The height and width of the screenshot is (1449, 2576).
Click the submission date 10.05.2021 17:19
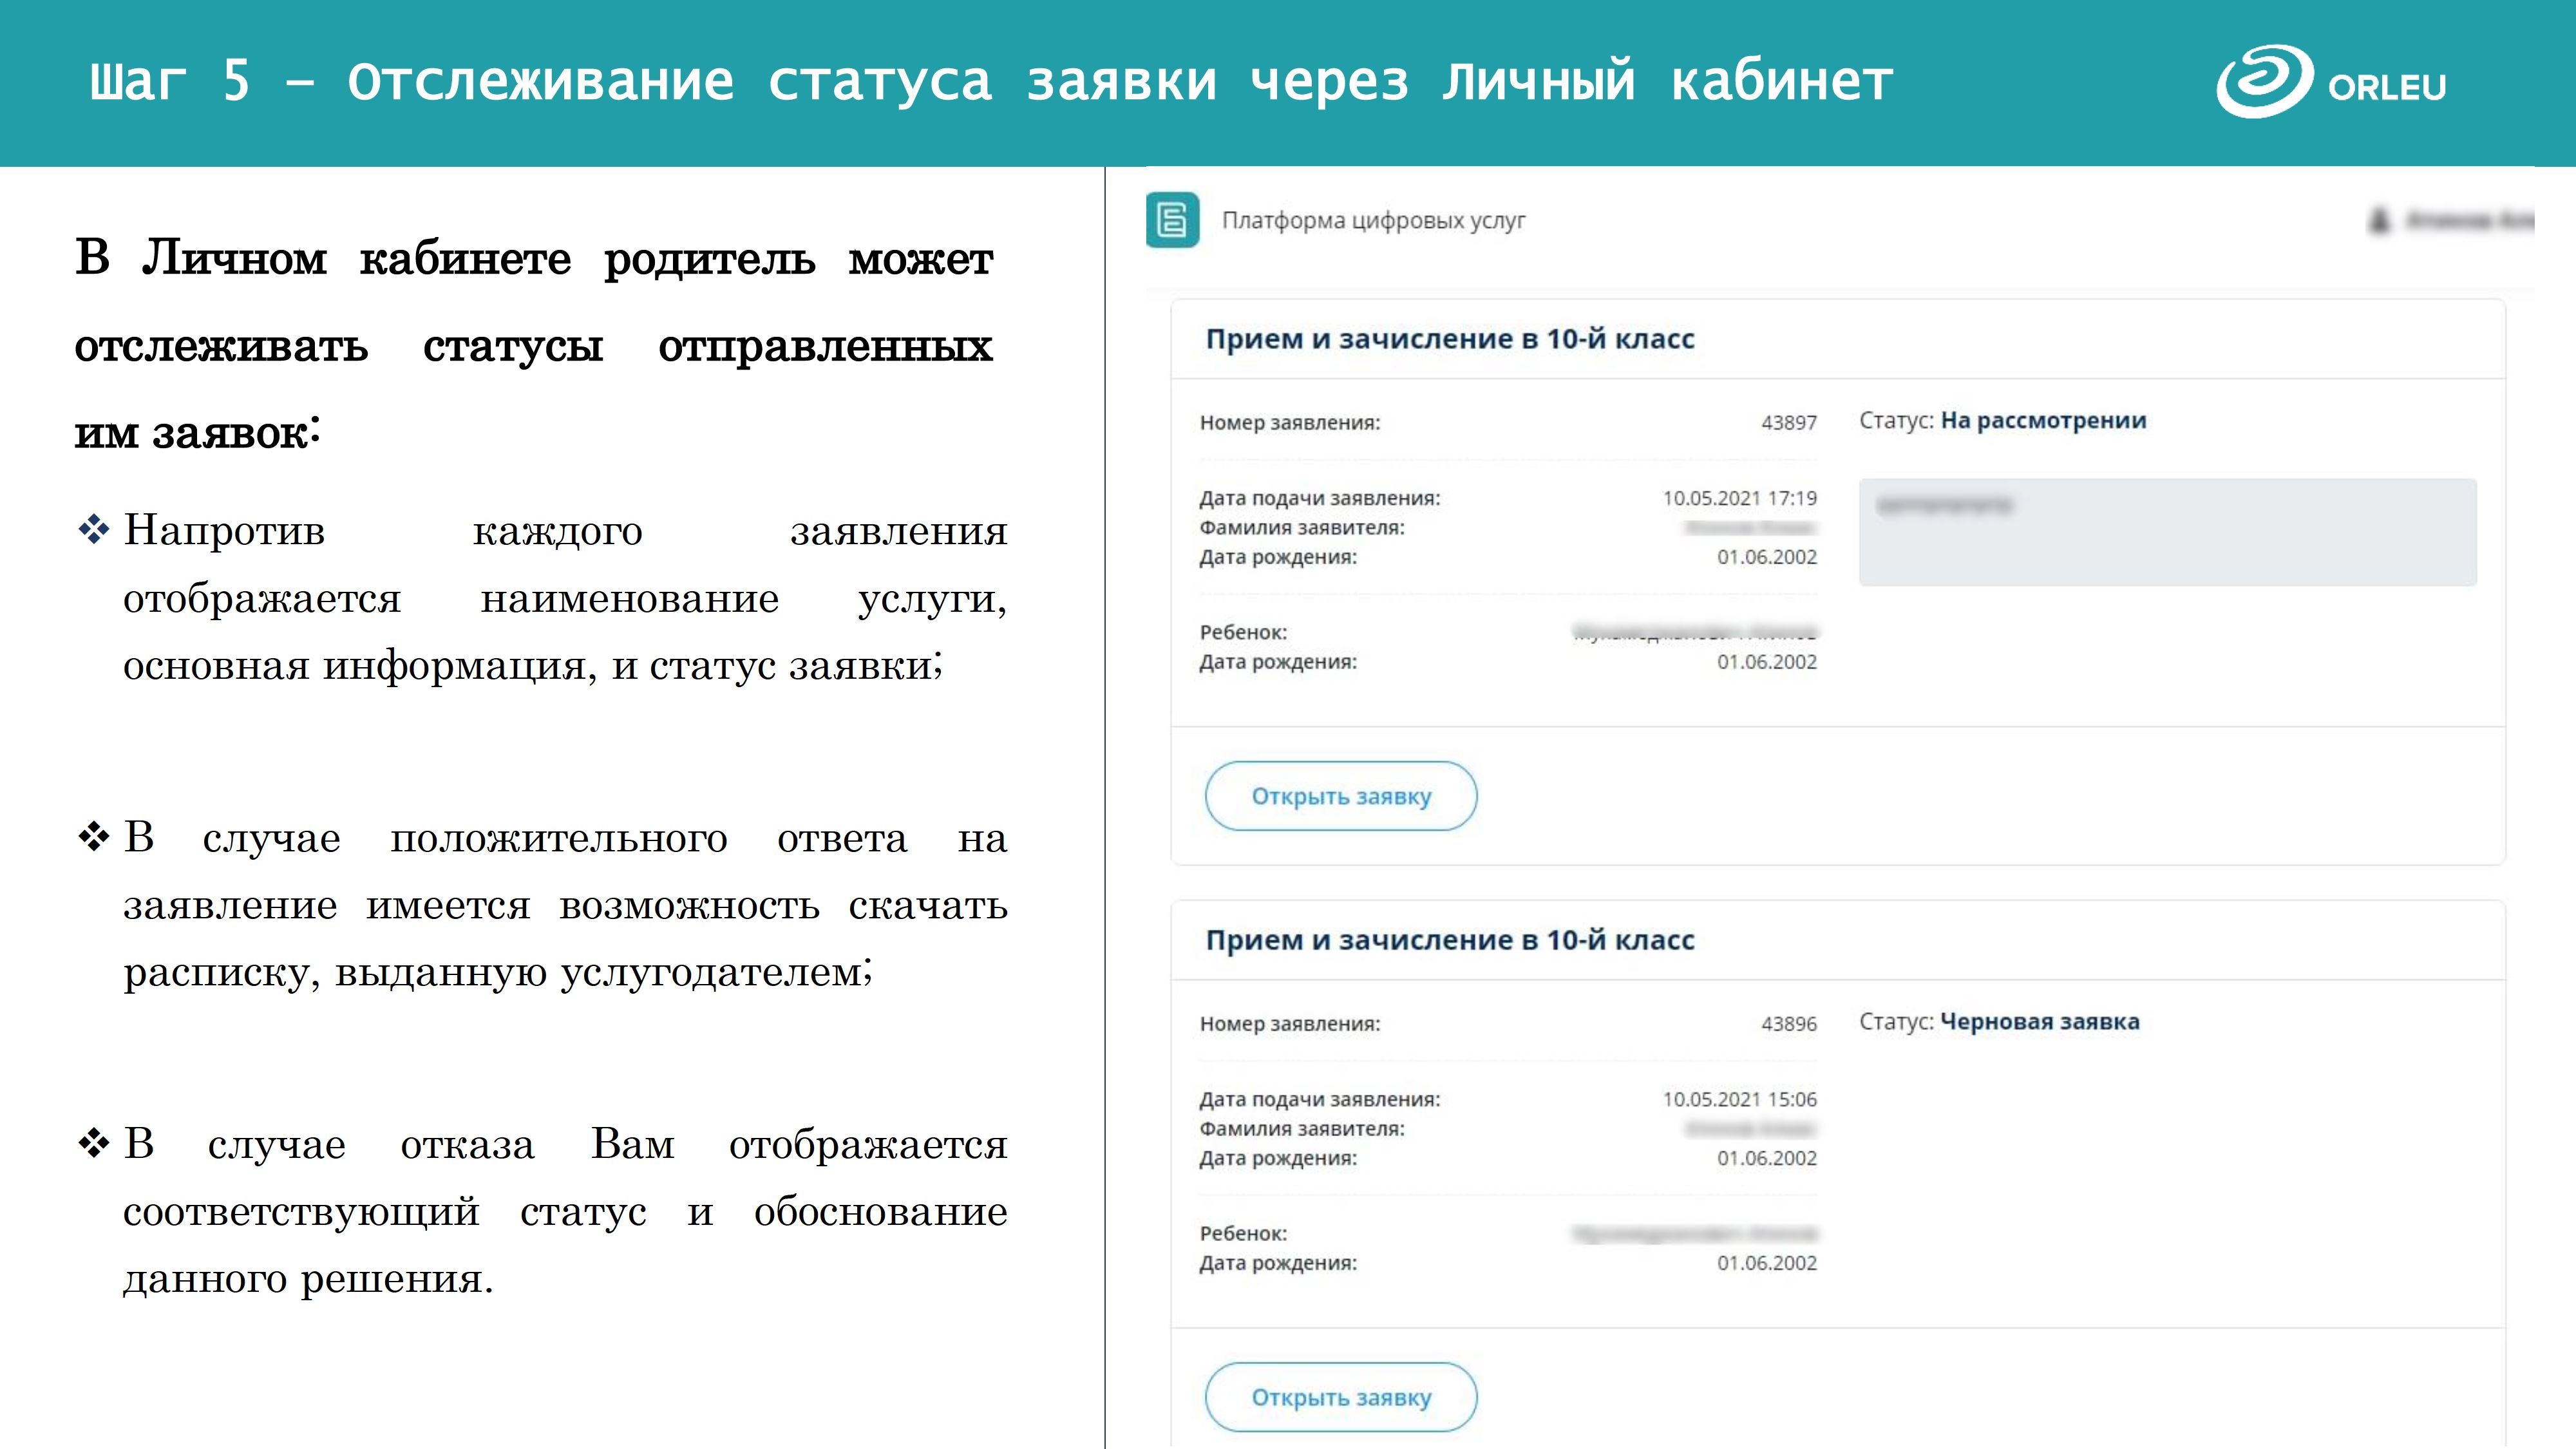pos(1739,498)
